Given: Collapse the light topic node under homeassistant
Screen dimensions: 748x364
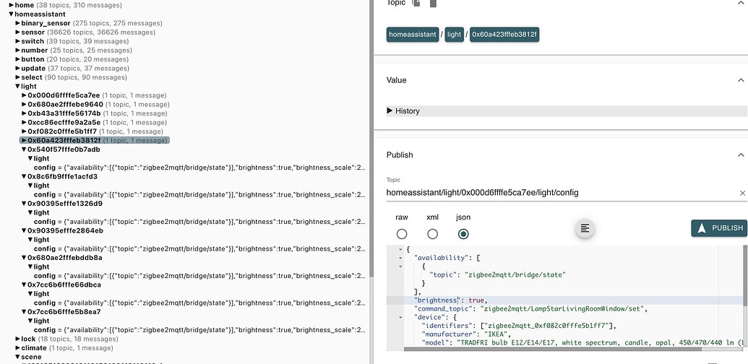Looking at the screenshot, I should [17, 87].
